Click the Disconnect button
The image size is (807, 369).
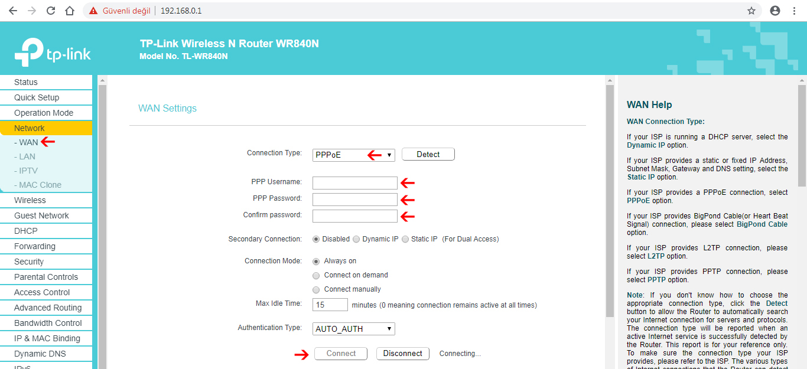(403, 354)
